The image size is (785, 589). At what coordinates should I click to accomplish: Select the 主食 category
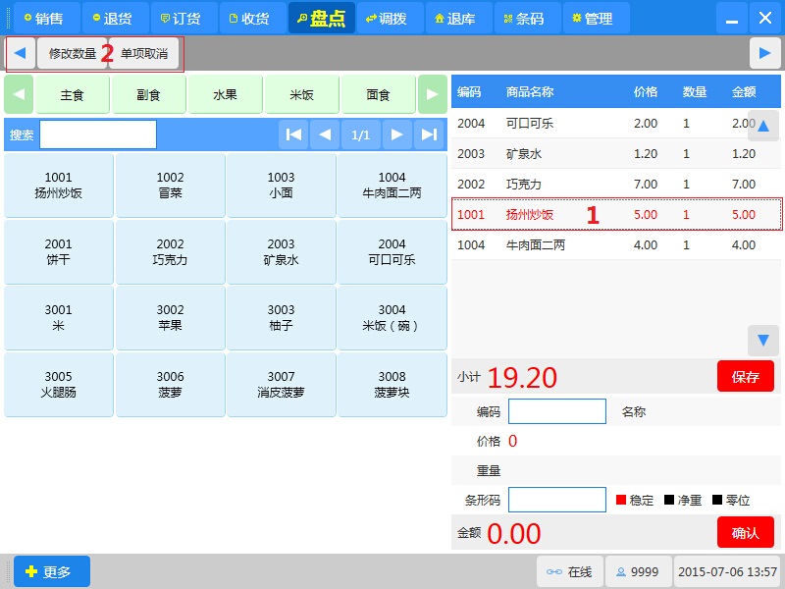72,94
